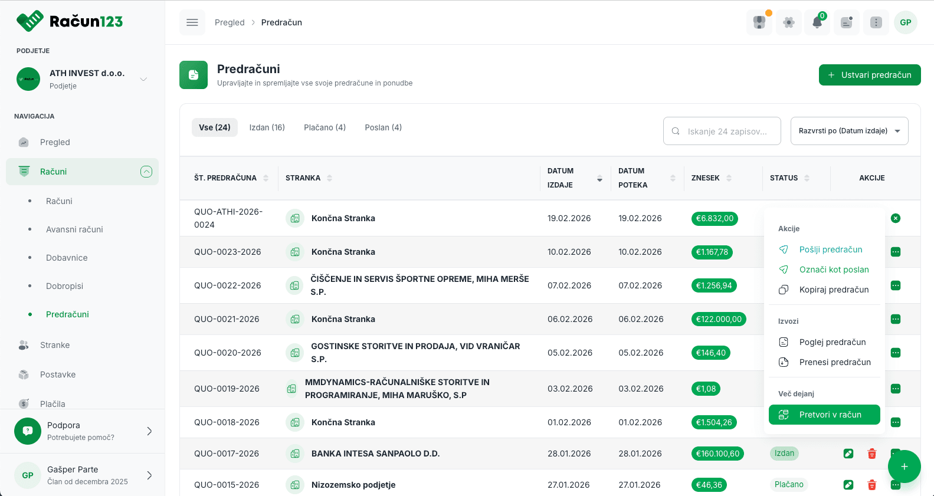
Task: Open the notifications bell icon
Action: [817, 22]
